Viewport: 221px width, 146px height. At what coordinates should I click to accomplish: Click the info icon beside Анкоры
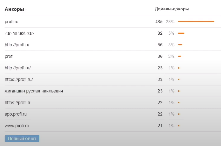pos(26,9)
